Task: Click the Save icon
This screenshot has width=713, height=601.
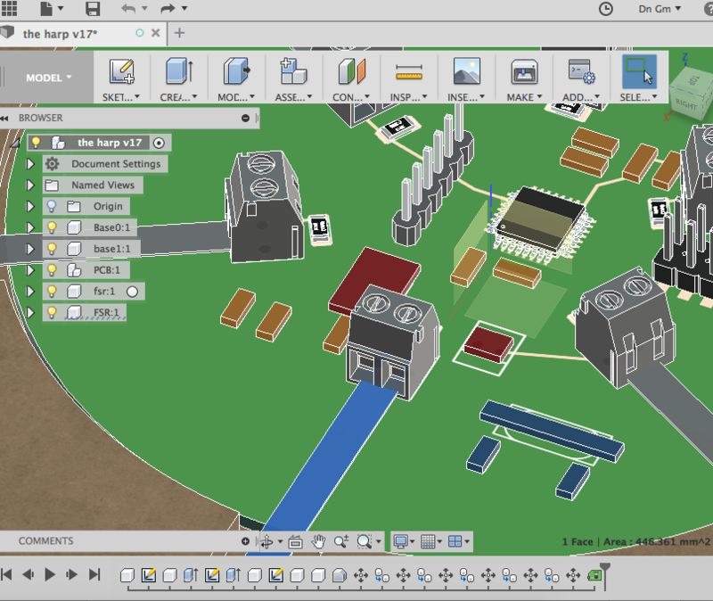Action: coord(92,9)
